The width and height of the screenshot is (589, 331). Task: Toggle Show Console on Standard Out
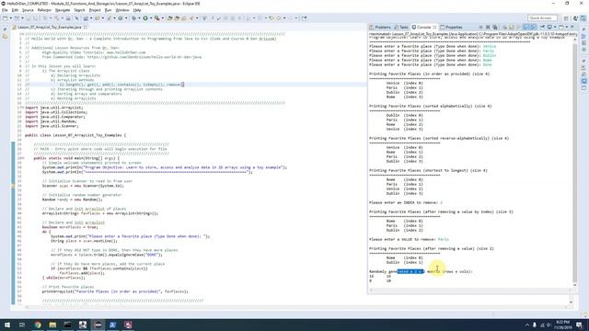click(x=526, y=27)
